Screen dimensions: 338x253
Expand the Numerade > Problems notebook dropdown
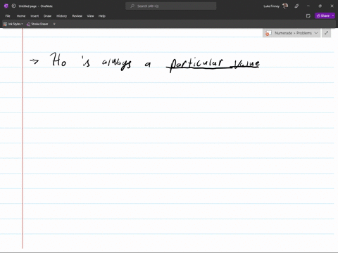coord(316,33)
